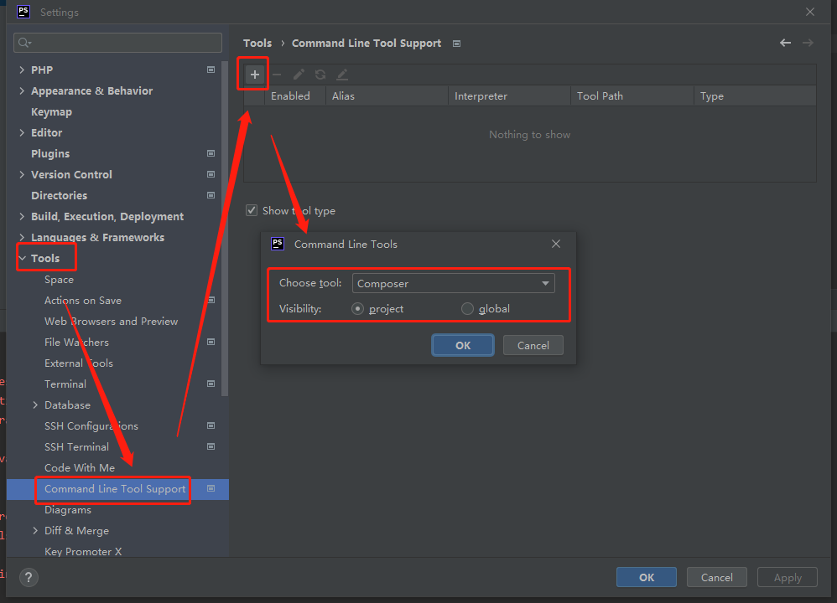Screen dimensions: 837x603
Task: Click the underlined pencil customize icon
Action: click(342, 75)
